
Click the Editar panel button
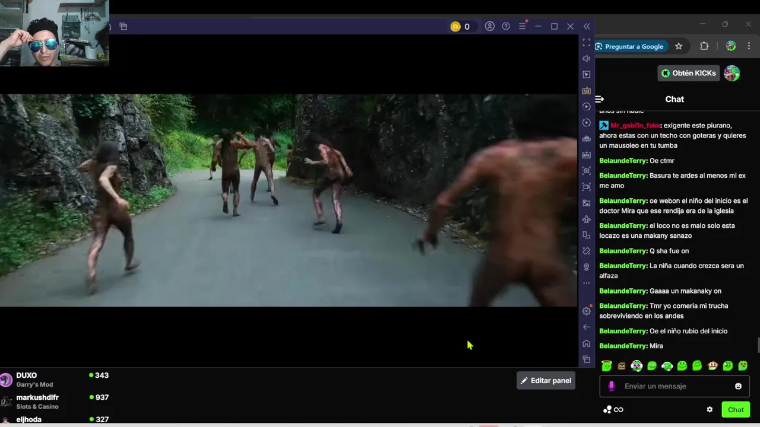pyautogui.click(x=546, y=381)
